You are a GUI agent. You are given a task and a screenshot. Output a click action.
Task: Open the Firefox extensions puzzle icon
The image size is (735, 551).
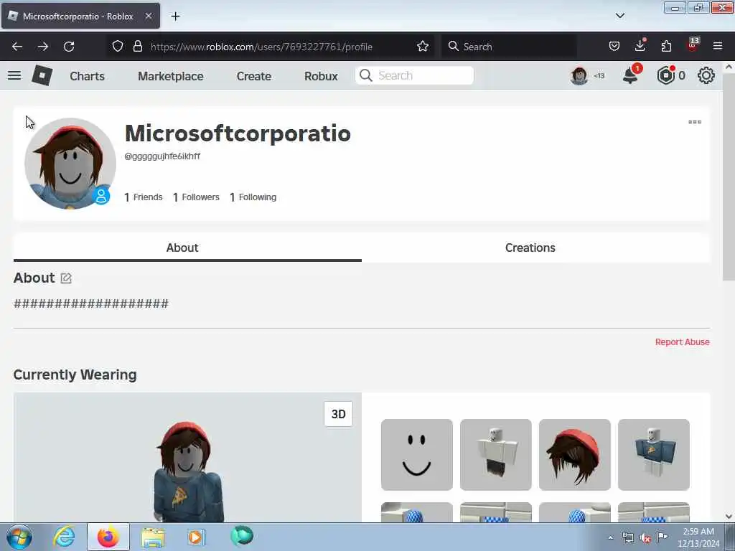[x=666, y=46]
